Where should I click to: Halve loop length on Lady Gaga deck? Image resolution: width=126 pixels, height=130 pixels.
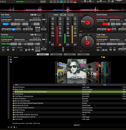click(x=98, y=50)
